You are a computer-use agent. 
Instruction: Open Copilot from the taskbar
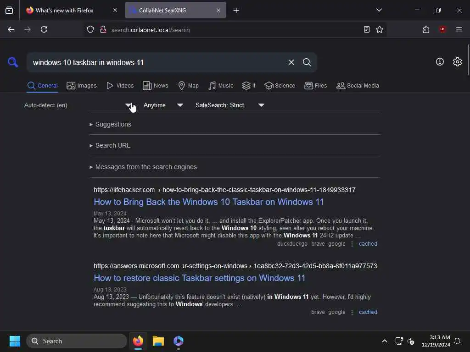tap(179, 341)
